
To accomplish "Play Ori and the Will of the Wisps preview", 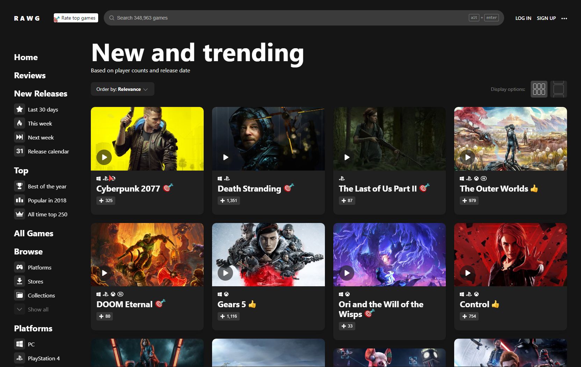I will click(347, 273).
